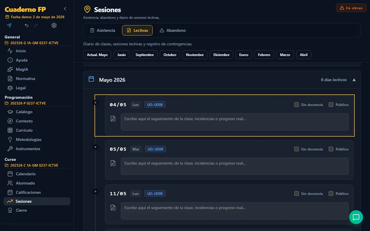Click the undo arrow icon
This screenshot has width=370, height=231.
point(27,25)
